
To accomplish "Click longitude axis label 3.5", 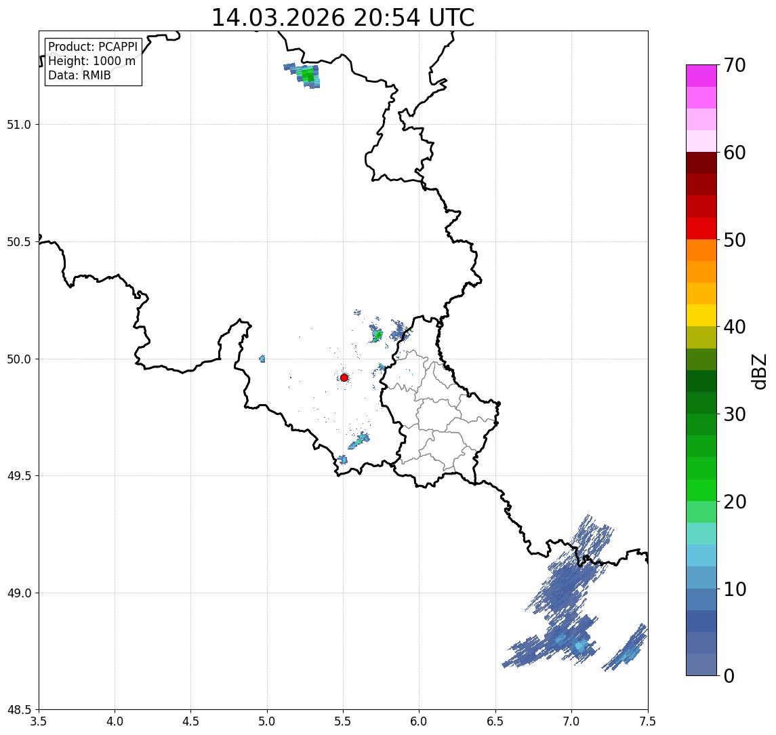I will [39, 721].
